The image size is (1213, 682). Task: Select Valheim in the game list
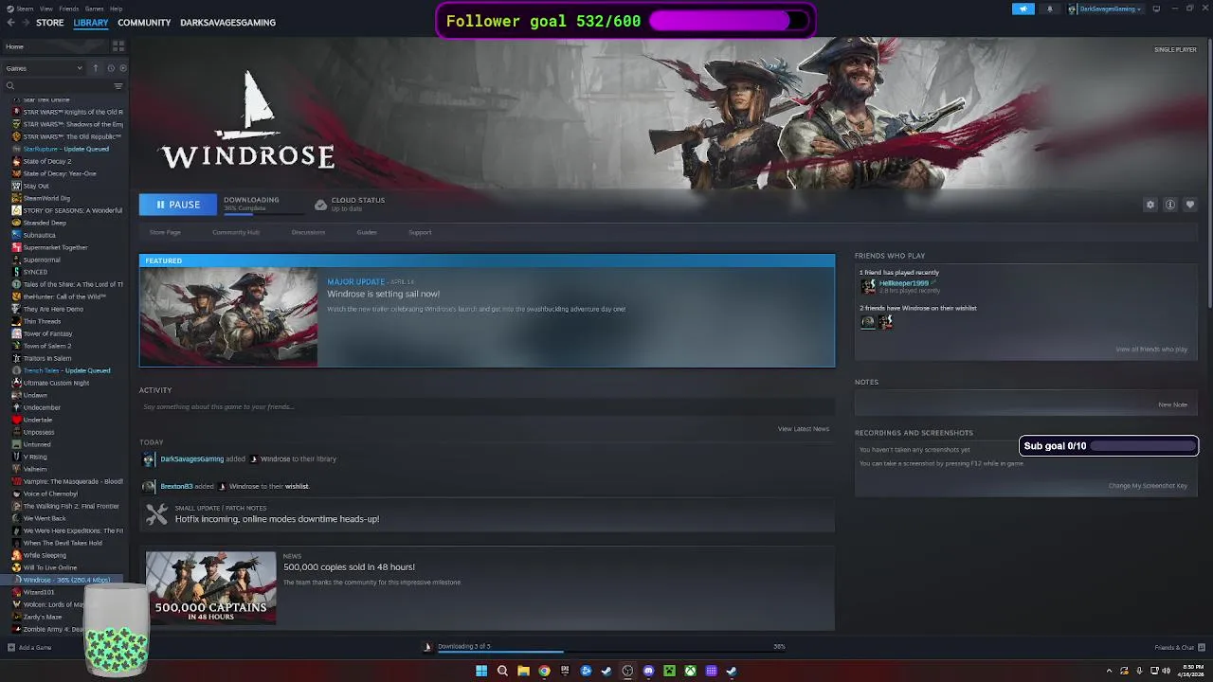35,469
